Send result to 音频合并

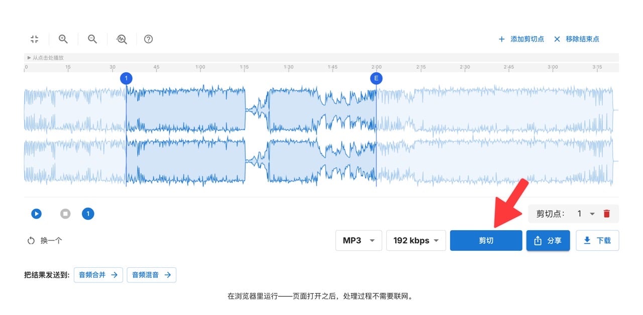(x=98, y=275)
